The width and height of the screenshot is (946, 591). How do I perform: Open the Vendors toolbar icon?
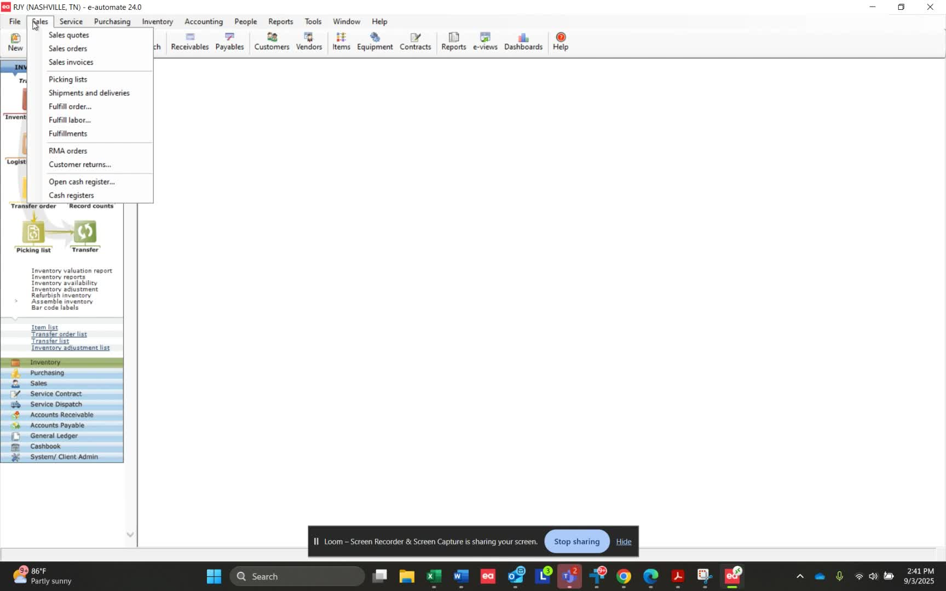point(309,42)
